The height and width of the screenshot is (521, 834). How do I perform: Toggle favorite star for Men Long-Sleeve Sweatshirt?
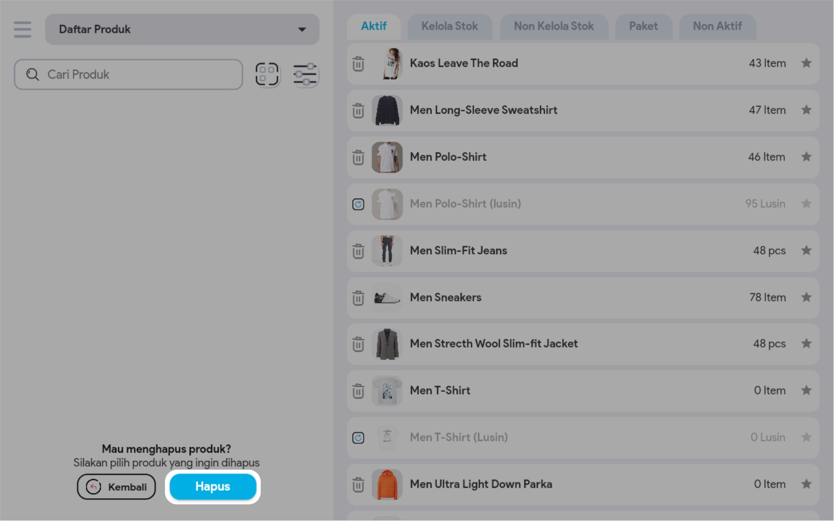tap(806, 110)
